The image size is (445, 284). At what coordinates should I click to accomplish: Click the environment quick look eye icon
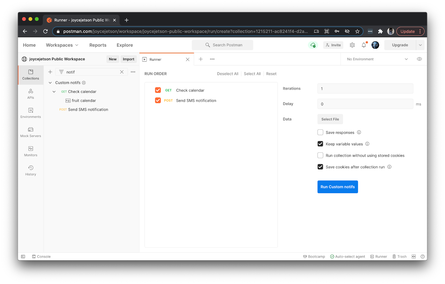(419, 59)
